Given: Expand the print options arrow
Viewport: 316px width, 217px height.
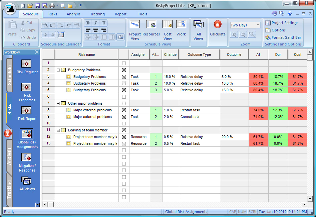Looking at the screenshot, I should point(57,6).
